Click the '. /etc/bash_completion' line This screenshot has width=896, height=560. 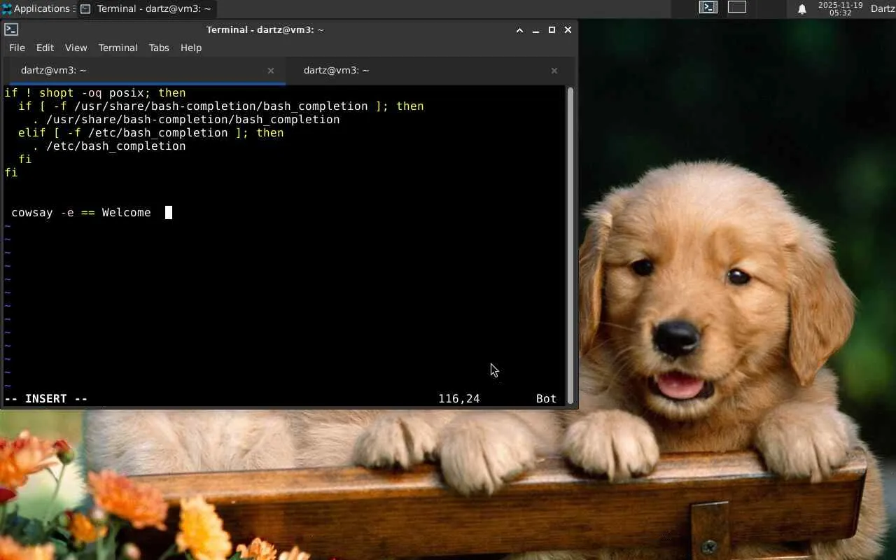[x=109, y=146]
